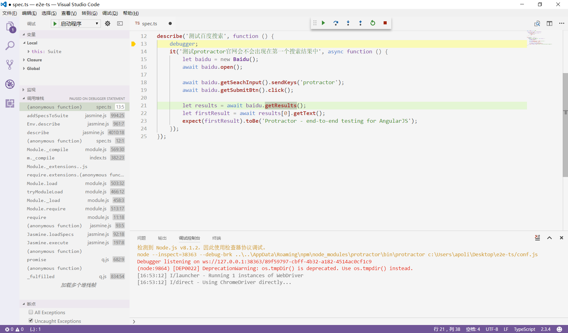Switch to the 问题 panel tab
The width and height of the screenshot is (568, 333).
pyautogui.click(x=142, y=238)
